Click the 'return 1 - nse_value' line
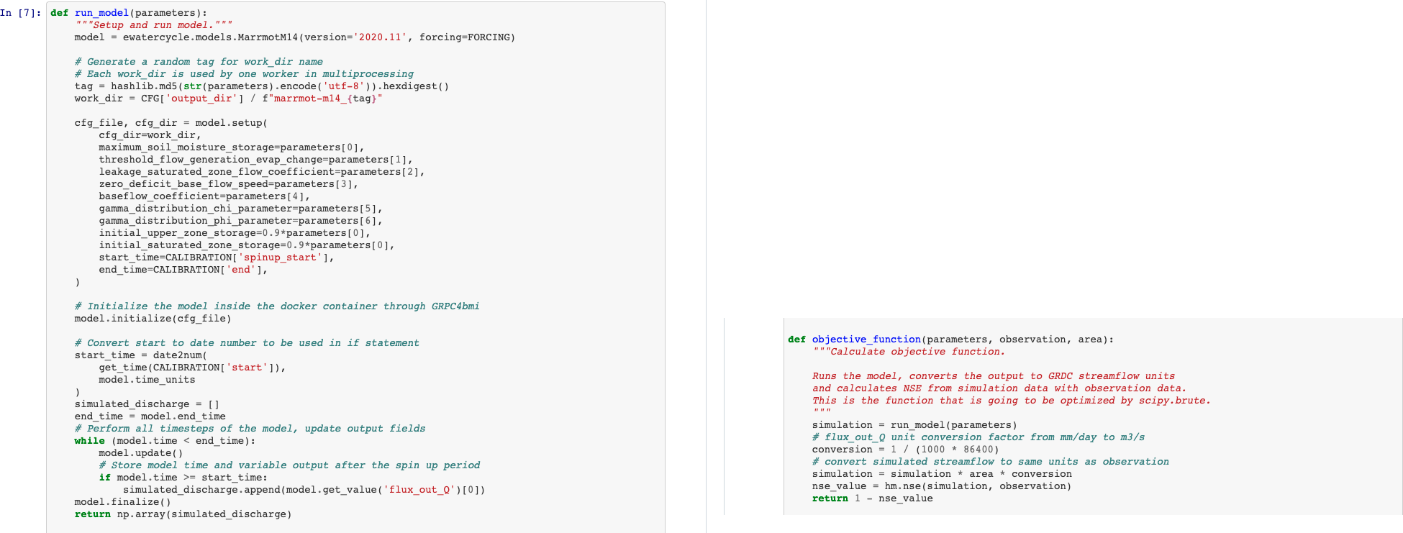 872,498
